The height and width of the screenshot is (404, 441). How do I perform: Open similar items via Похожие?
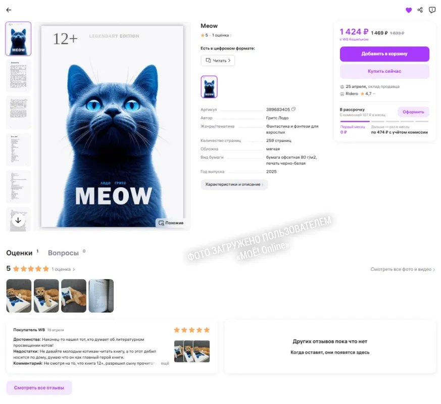171,223
